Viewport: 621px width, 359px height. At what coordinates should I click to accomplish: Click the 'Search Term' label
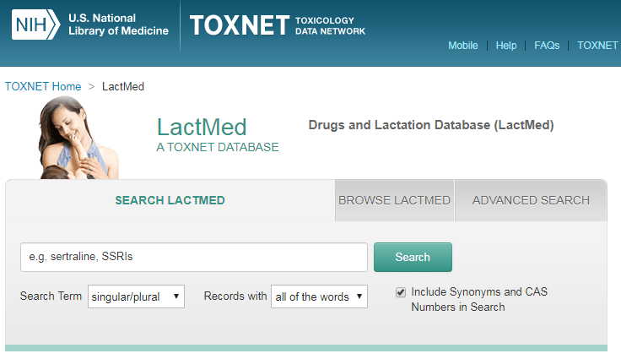[51, 296]
